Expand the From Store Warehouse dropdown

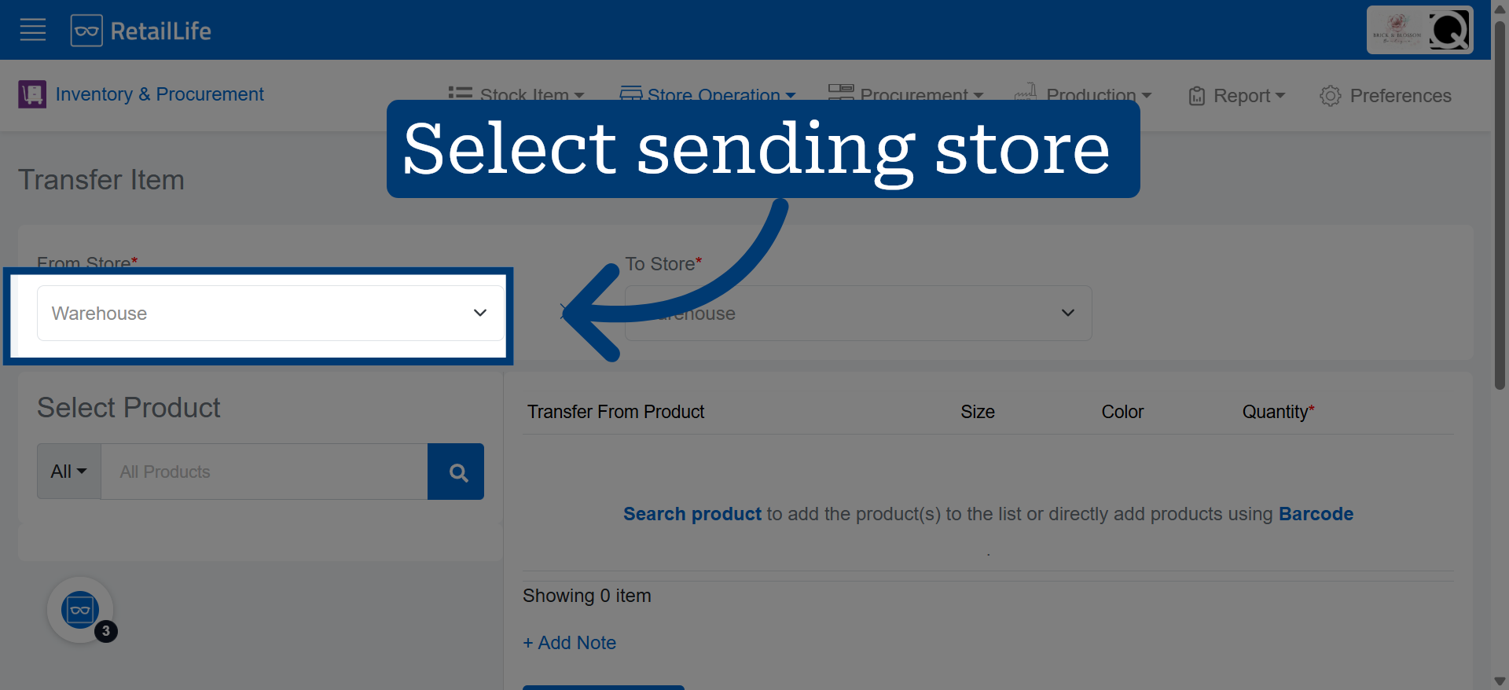pyautogui.click(x=270, y=313)
